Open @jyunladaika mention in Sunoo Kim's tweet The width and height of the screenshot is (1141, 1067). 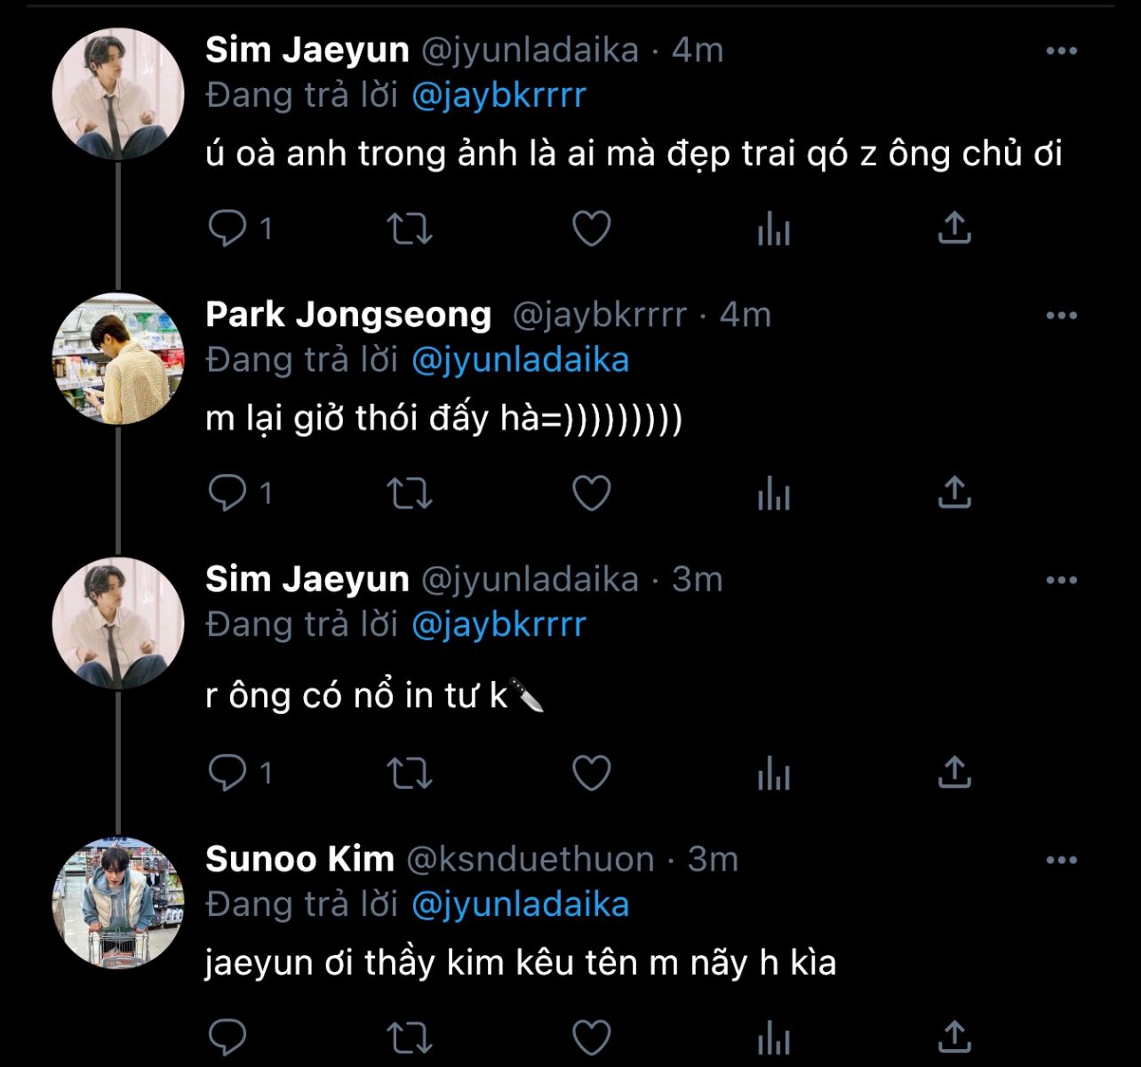[x=520, y=904]
